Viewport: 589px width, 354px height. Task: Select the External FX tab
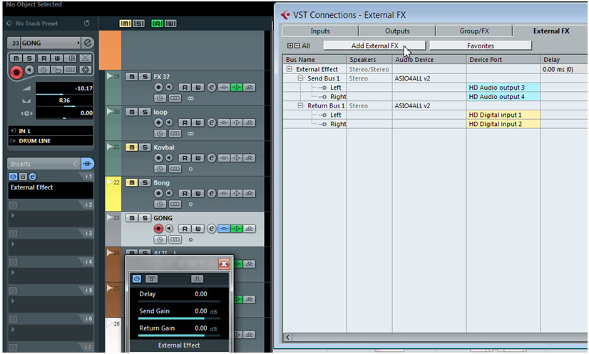(550, 31)
